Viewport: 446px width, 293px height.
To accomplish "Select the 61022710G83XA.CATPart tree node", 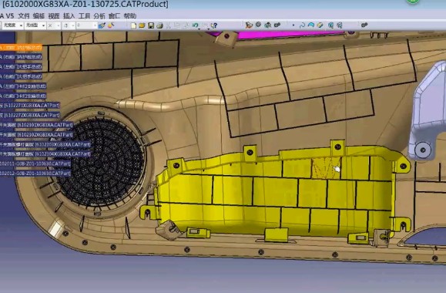I will point(30,106).
